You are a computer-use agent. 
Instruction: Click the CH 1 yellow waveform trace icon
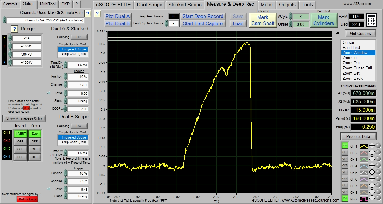363,146
